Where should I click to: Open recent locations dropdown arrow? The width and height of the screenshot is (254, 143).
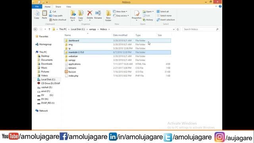pyautogui.click(x=45, y=29)
